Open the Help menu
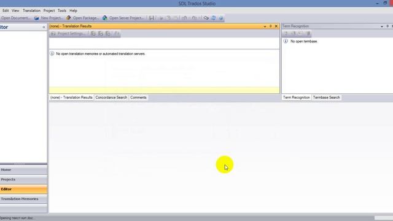This screenshot has height=221, width=393. (73, 10)
